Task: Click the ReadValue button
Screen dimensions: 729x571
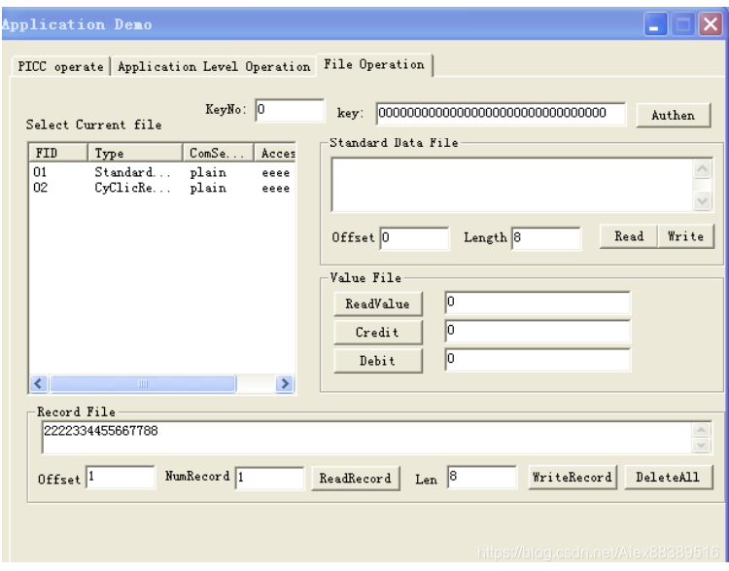Action: 377,303
